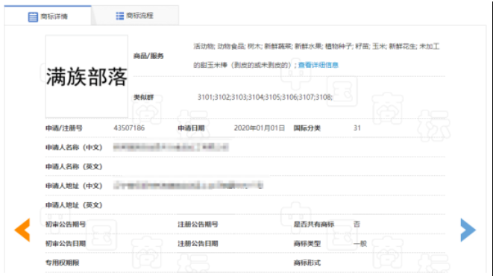The width and height of the screenshot is (496, 276).
Task: Select application number 43507186
Action: point(129,128)
